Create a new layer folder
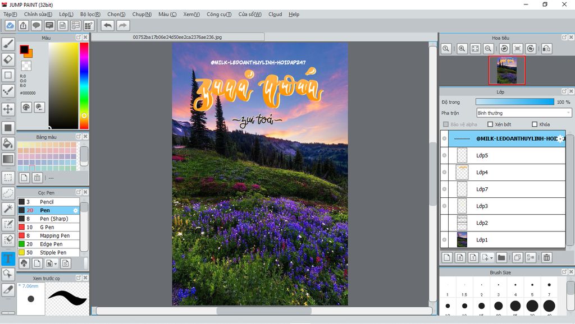Image resolution: width=575 pixels, height=324 pixels. [501, 257]
